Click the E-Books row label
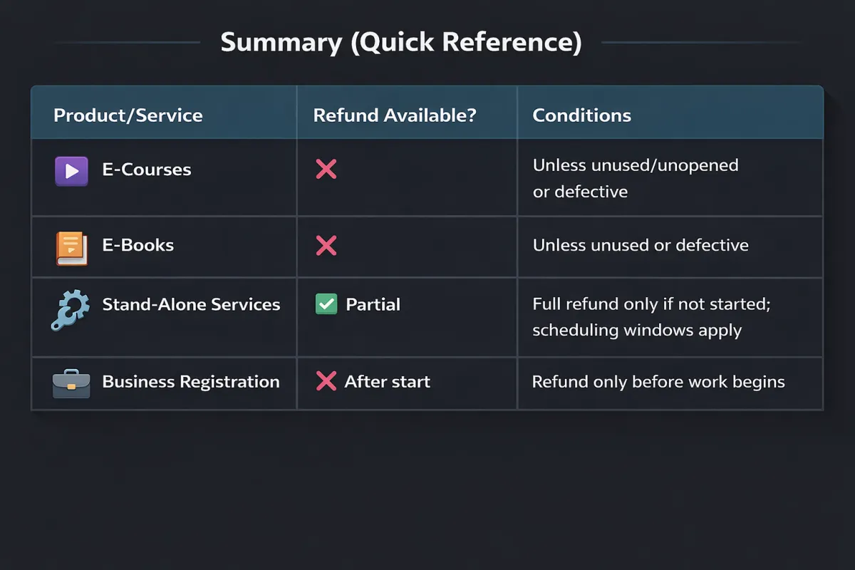 pyautogui.click(x=138, y=245)
